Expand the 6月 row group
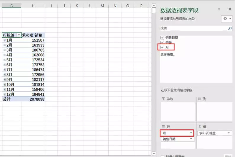The width and height of the screenshot is (235, 157). point(5,65)
